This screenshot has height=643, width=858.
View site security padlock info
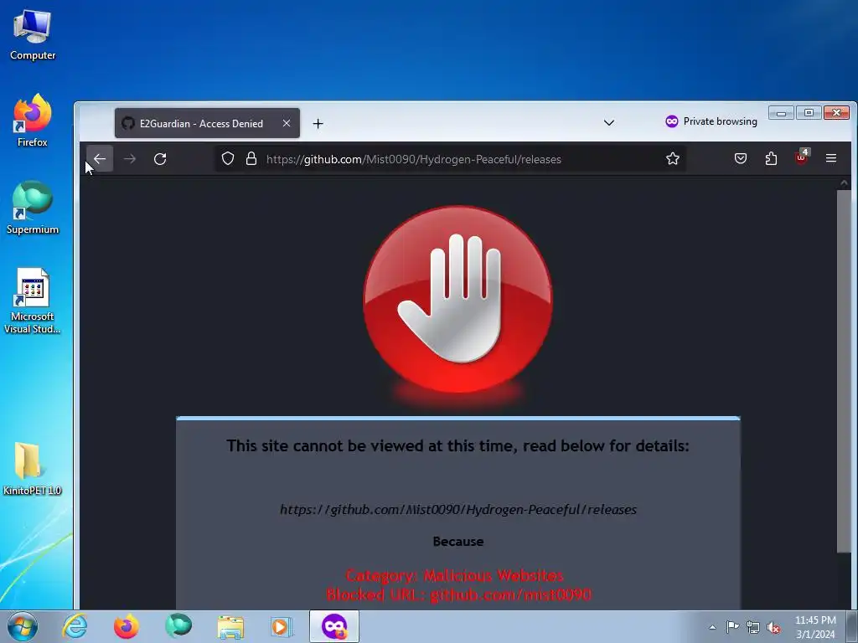251,159
